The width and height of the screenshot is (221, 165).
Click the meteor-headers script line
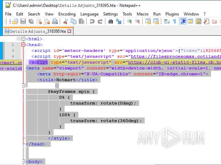[126, 51]
